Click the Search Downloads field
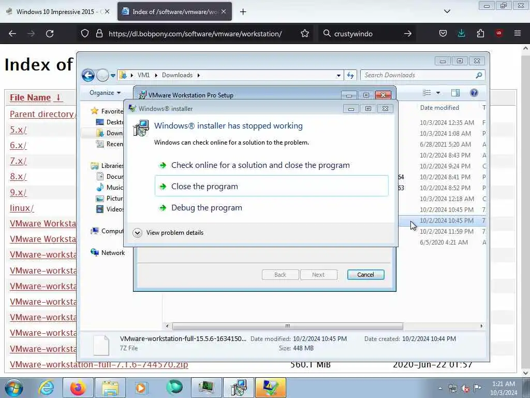Image resolution: width=530 pixels, height=398 pixels. coord(422,75)
